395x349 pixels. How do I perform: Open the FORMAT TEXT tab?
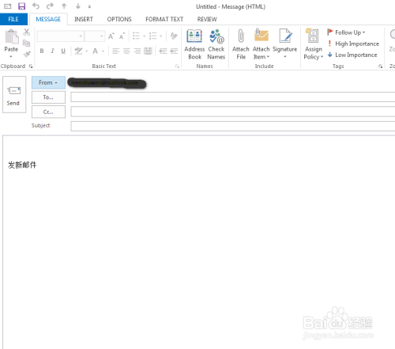click(x=164, y=19)
